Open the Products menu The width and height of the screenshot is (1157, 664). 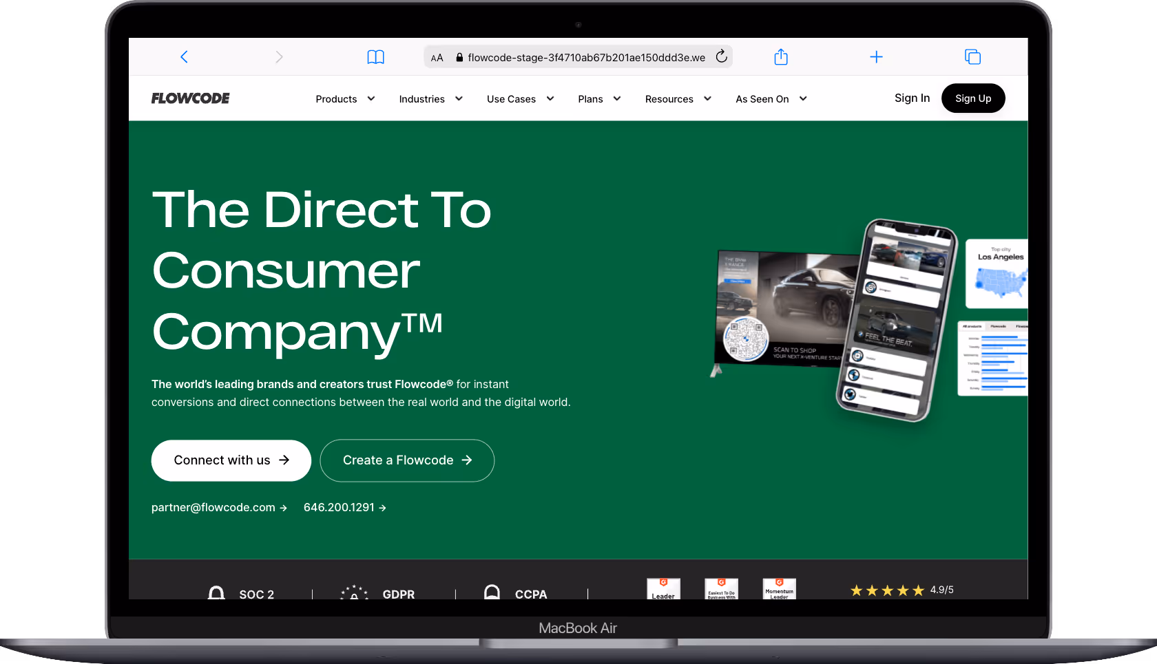[x=336, y=99]
